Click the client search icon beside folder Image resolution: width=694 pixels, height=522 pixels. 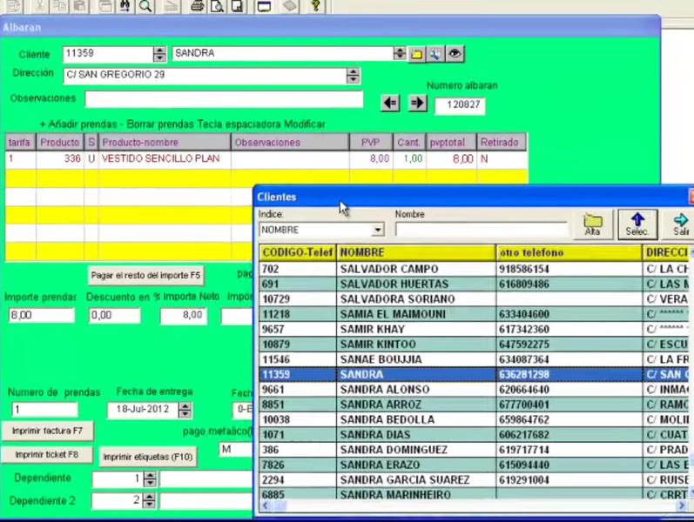tap(435, 54)
